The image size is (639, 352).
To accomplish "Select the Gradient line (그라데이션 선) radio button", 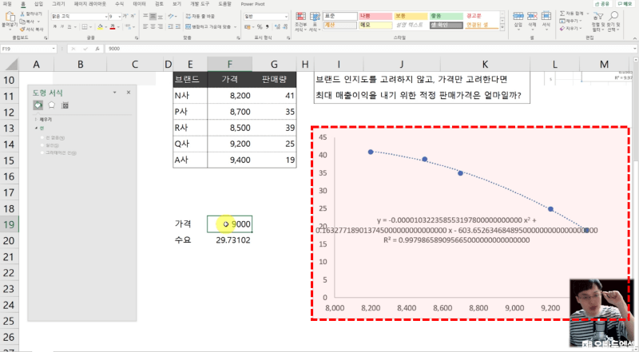I will coord(42,152).
